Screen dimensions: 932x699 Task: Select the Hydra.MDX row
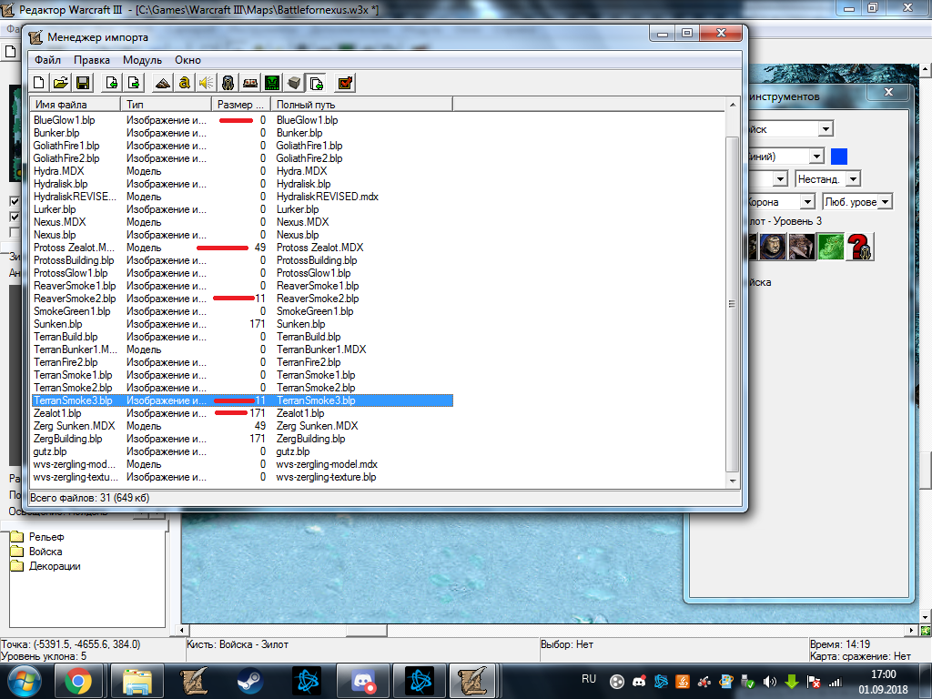click(242, 171)
